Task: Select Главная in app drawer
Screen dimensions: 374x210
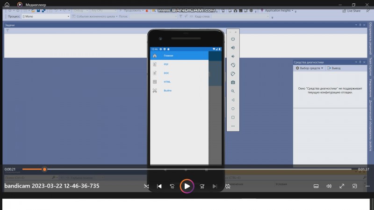Action: point(179,56)
